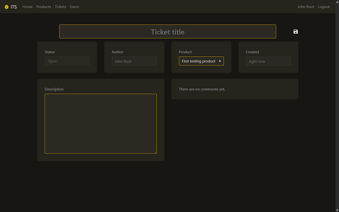
Task: Navigate to the Users page
Action: [x=74, y=7]
